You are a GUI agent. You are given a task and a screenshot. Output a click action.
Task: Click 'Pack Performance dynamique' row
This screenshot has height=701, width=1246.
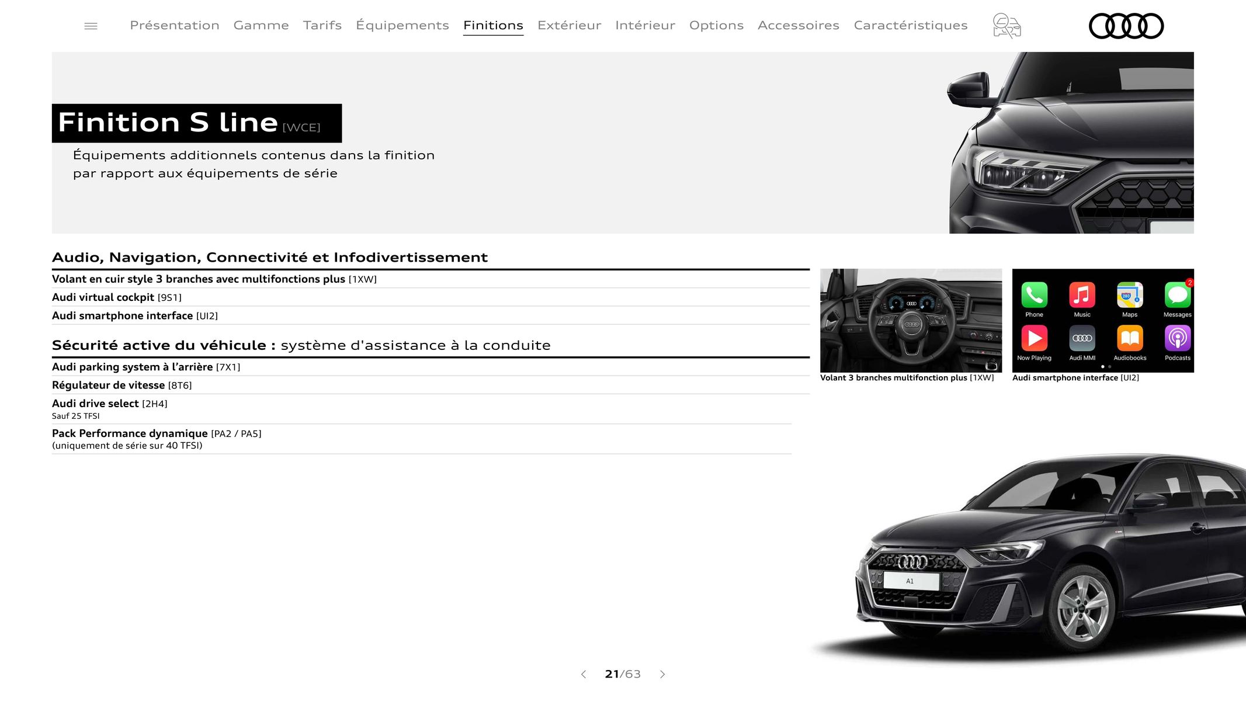(422, 439)
